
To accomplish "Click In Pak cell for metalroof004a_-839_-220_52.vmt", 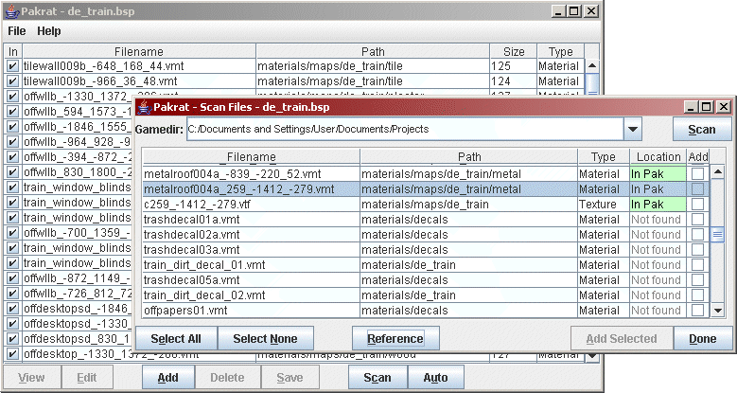I will point(658,174).
